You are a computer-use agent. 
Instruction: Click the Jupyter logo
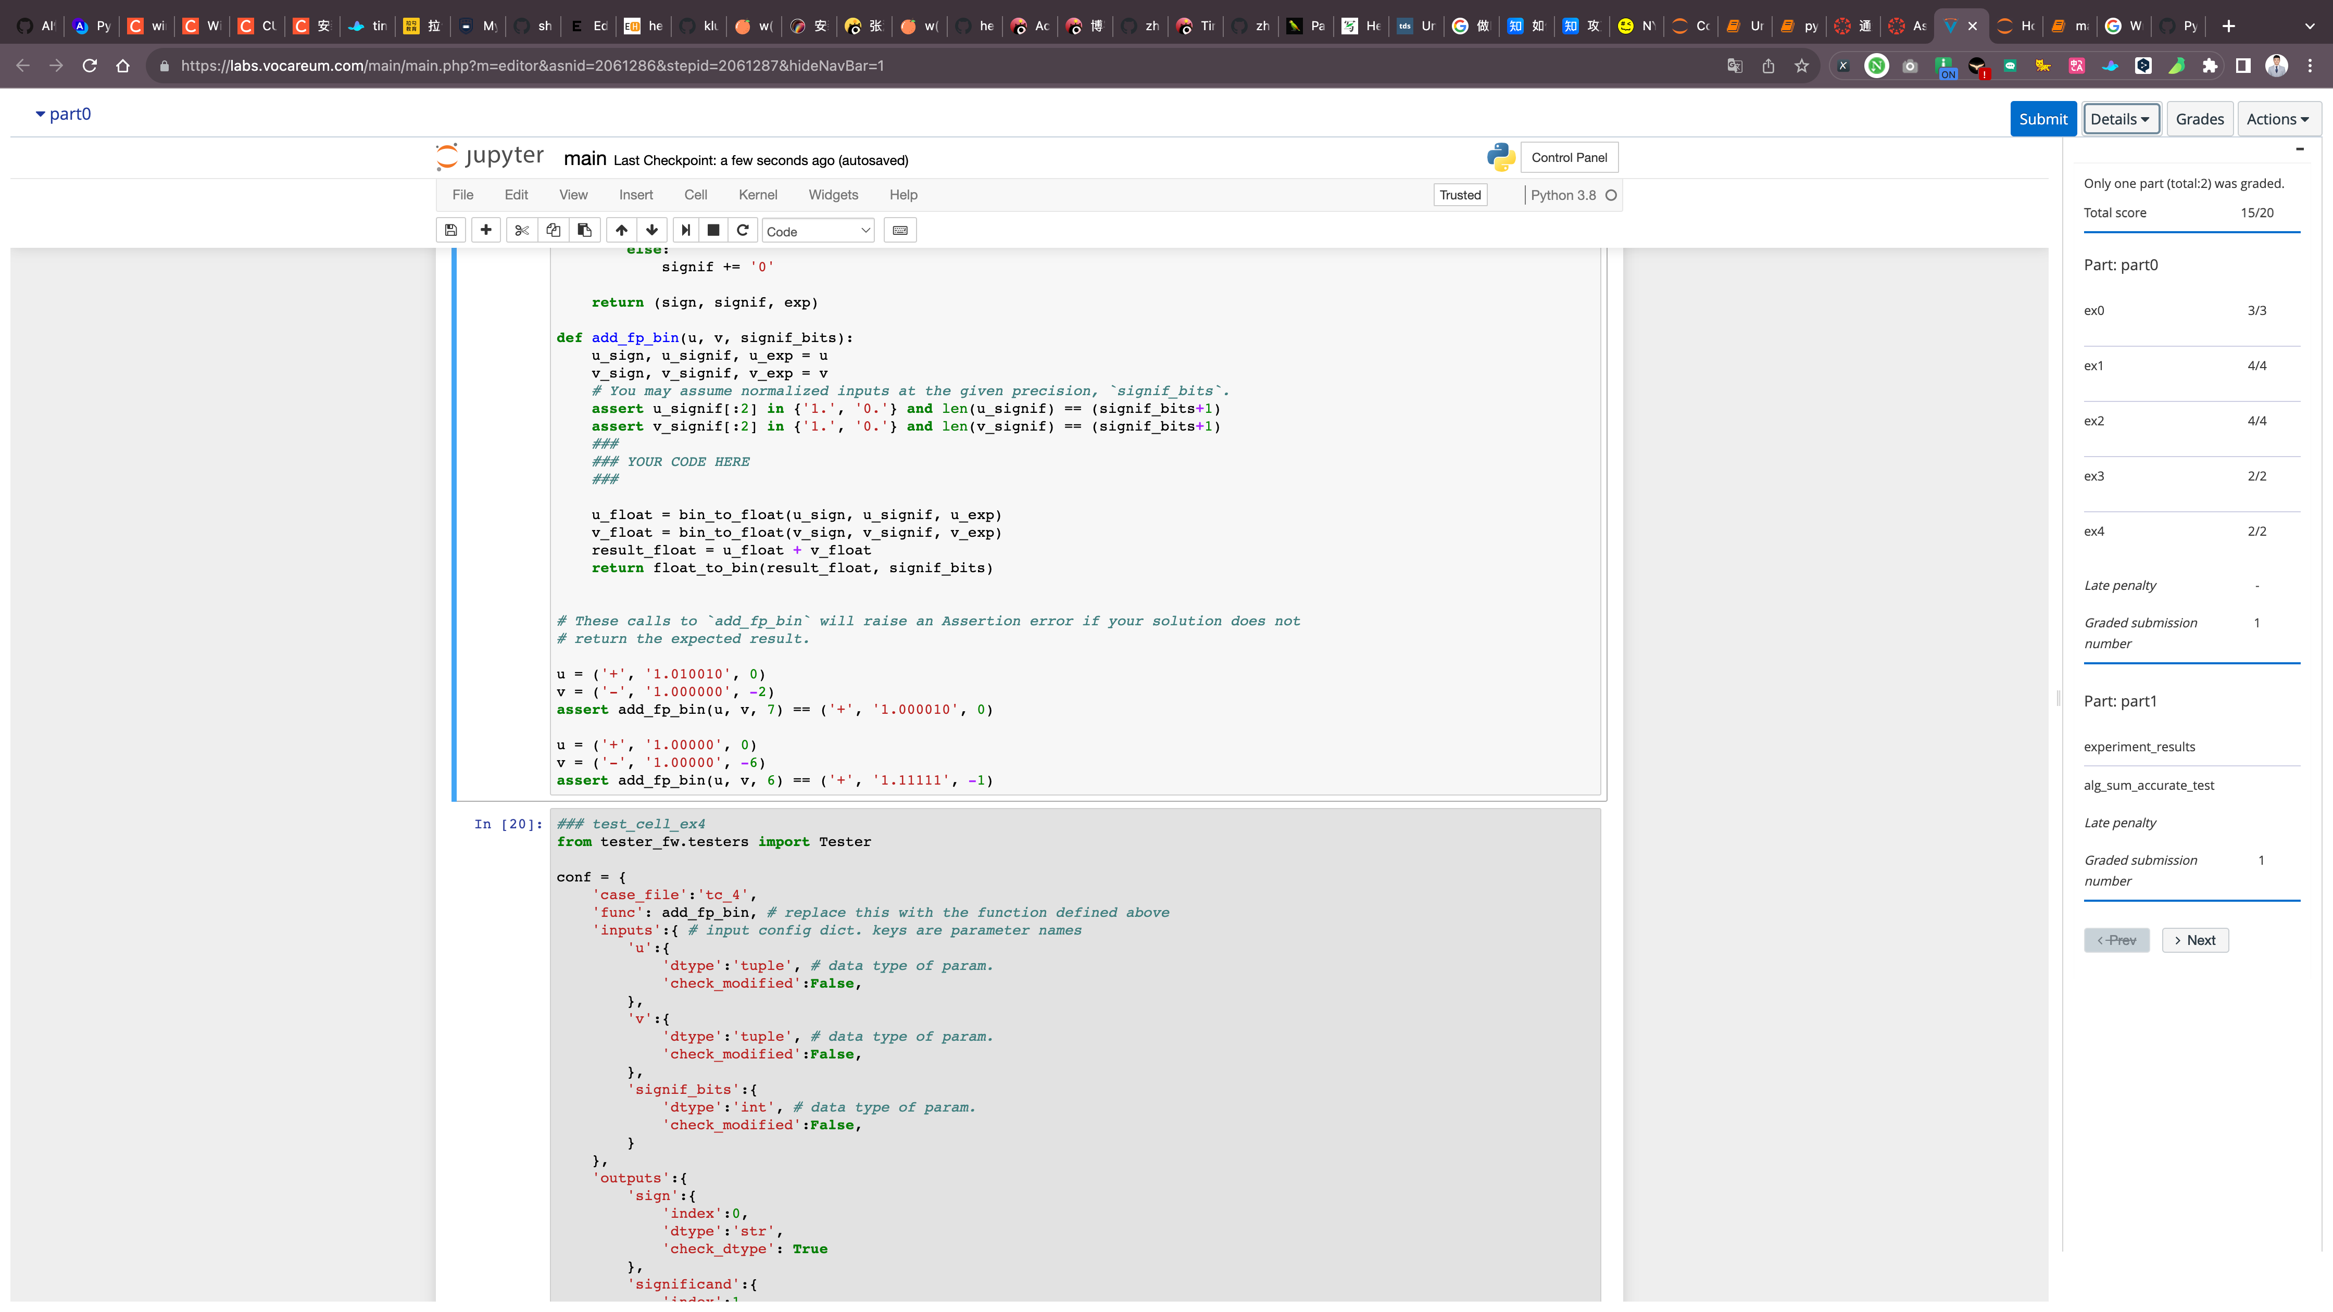(490, 157)
